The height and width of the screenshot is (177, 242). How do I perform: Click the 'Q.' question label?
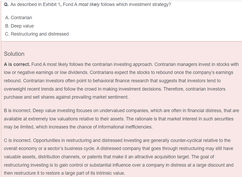(7, 5)
